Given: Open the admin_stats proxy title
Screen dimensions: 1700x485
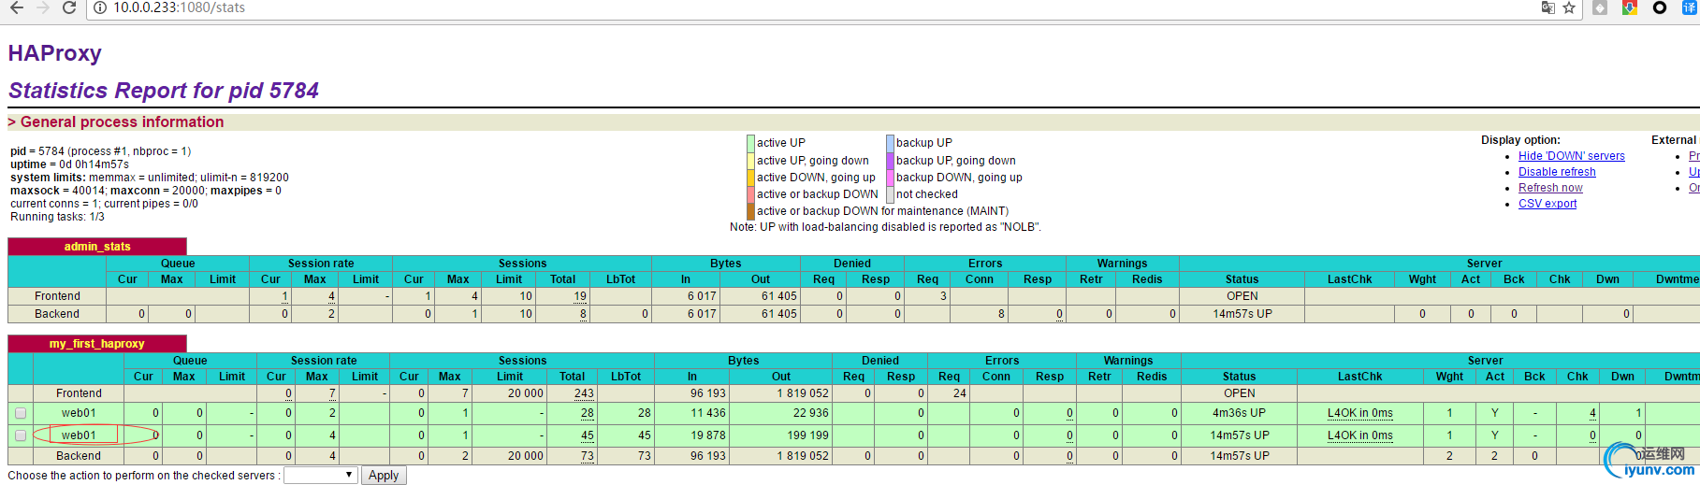Looking at the screenshot, I should 97,247.
